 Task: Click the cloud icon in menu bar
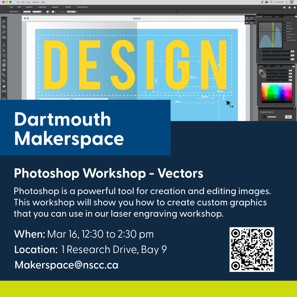(x=266, y=2)
